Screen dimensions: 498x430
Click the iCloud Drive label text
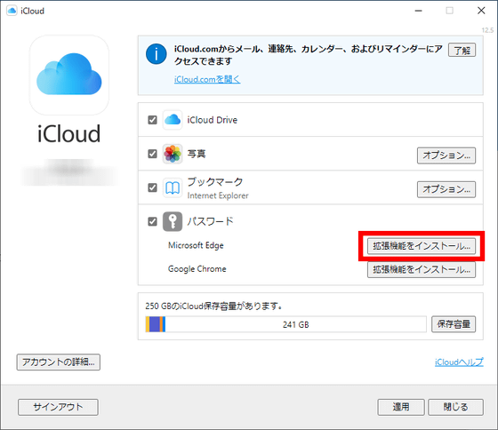pyautogui.click(x=213, y=120)
